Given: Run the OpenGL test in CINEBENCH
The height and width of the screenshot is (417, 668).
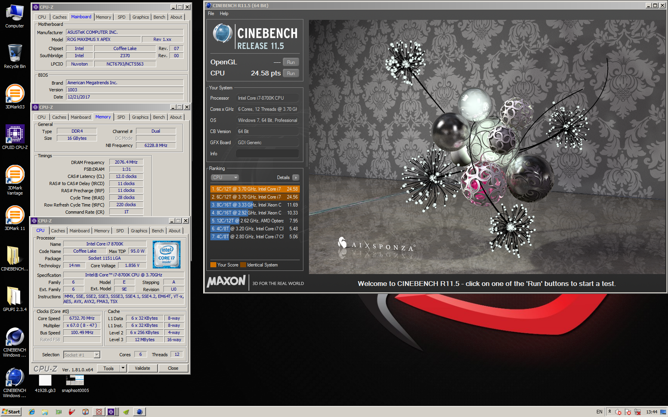Looking at the screenshot, I should (291, 62).
